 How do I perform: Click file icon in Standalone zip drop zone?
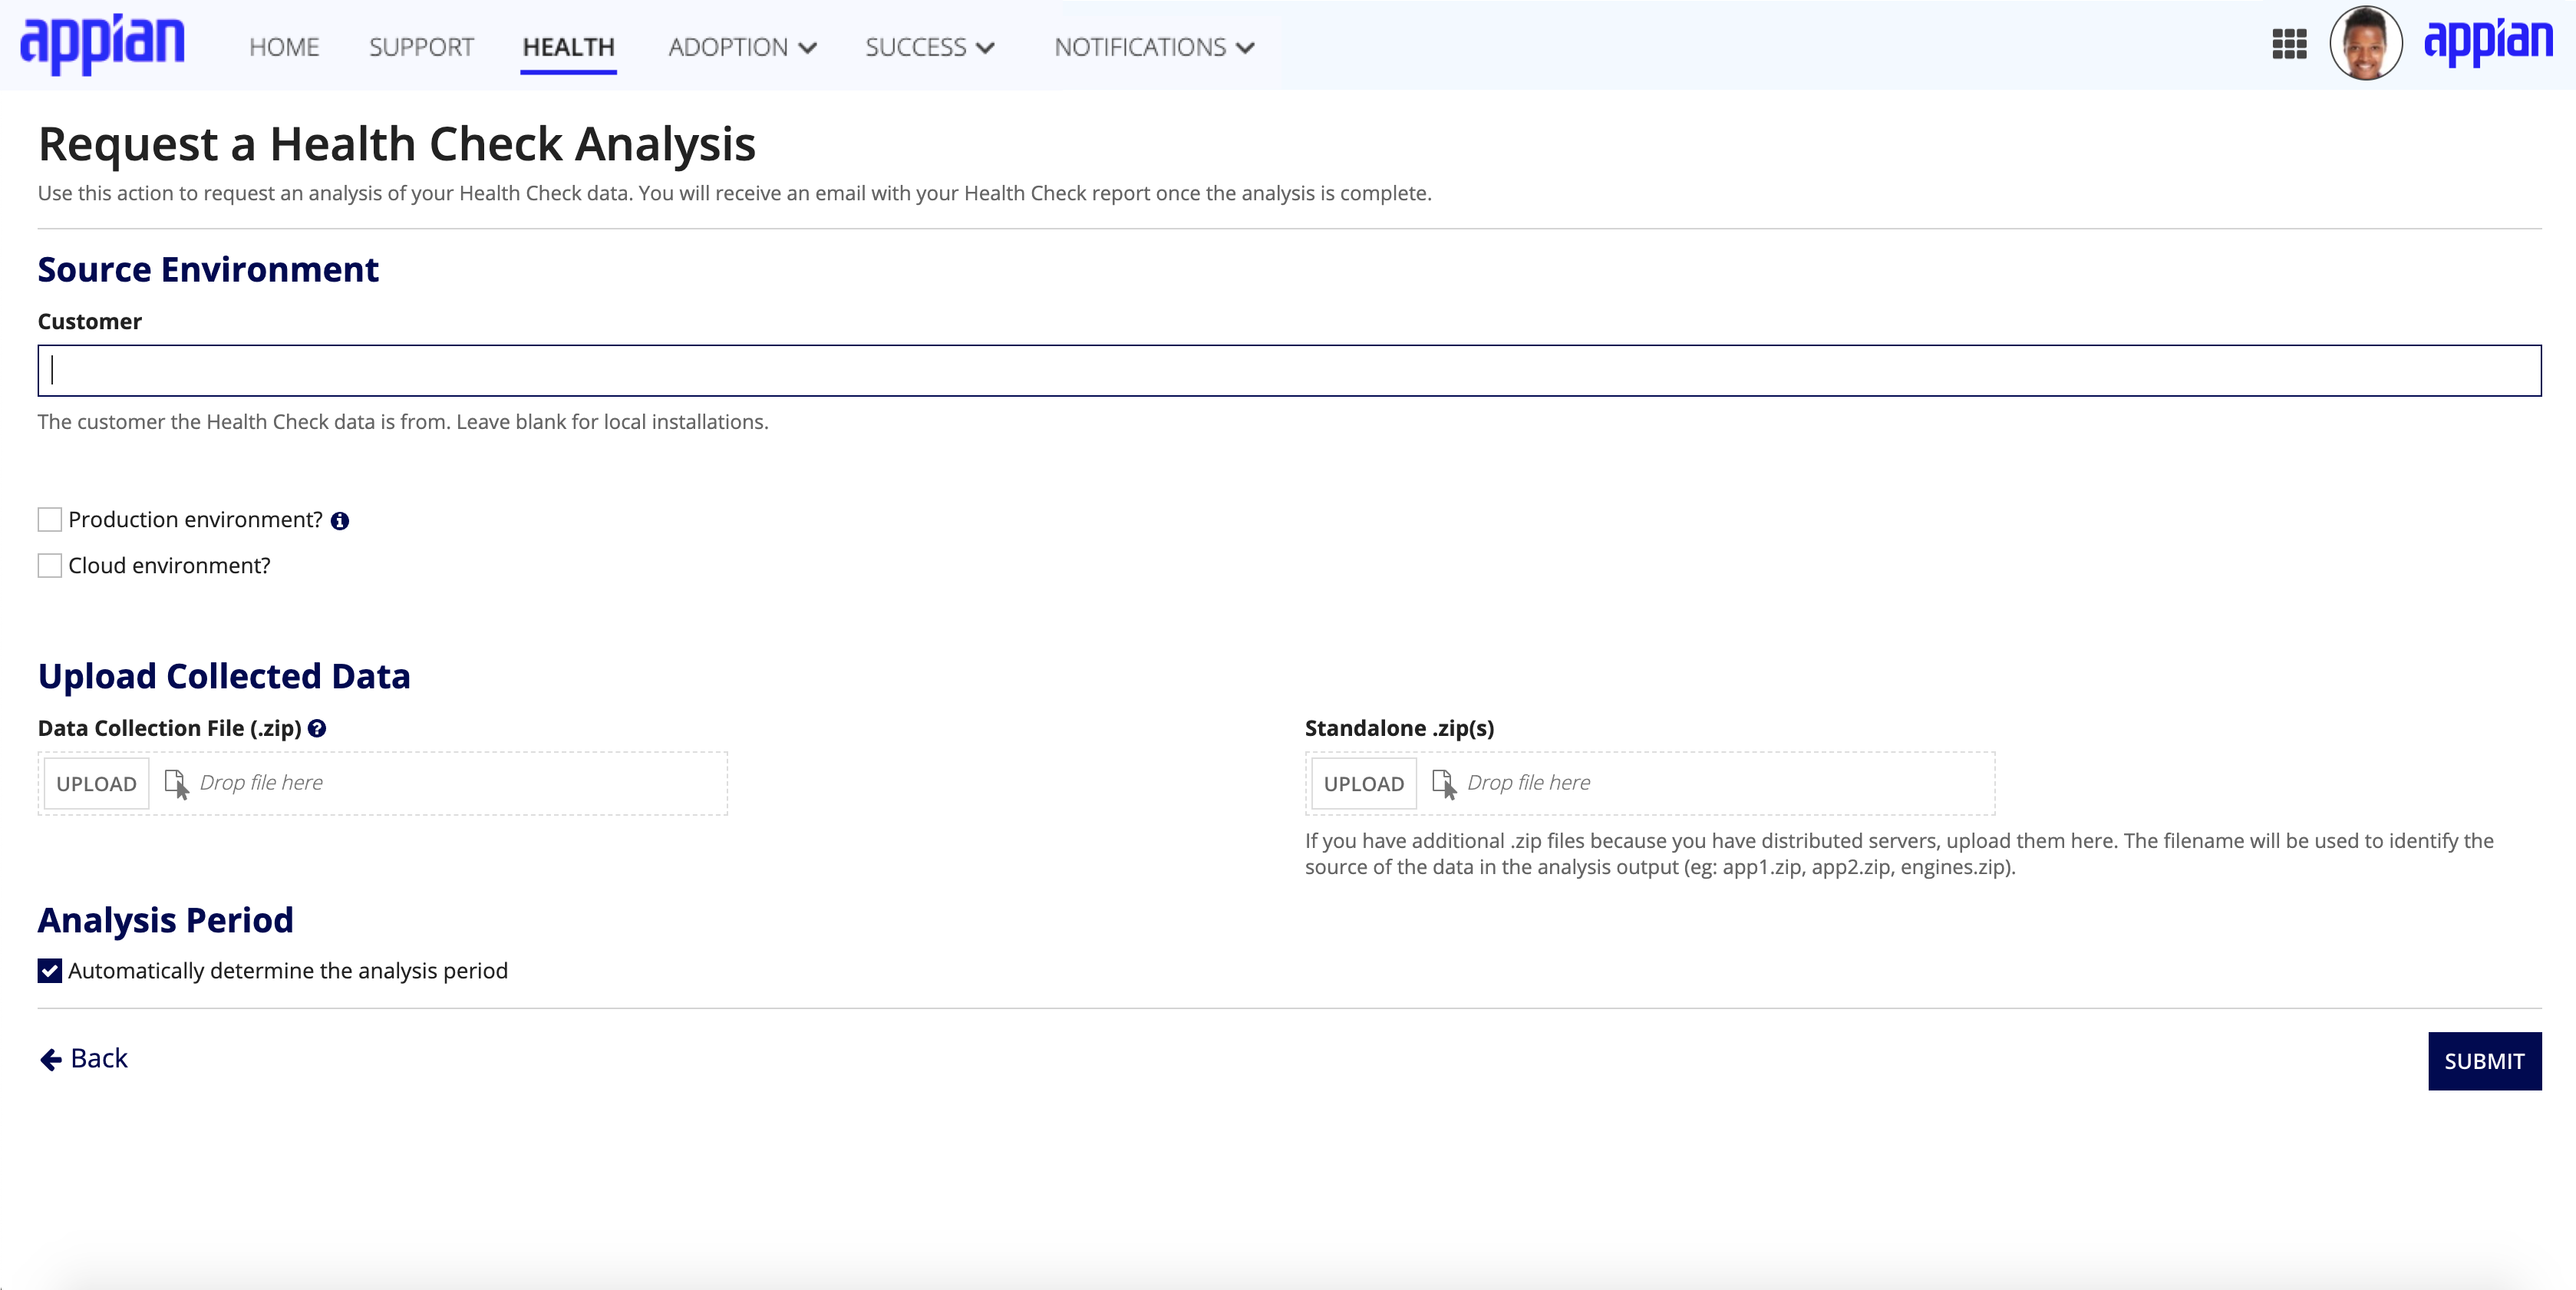(x=1444, y=784)
